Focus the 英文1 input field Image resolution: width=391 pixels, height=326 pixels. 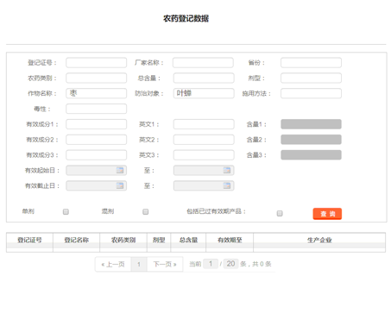[x=204, y=124]
